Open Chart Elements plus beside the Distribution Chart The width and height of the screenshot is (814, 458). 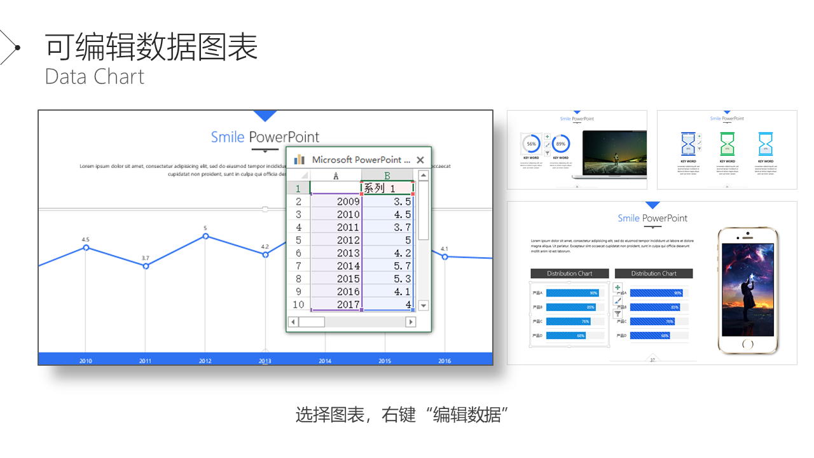(x=617, y=288)
